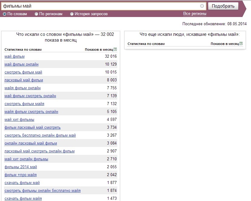
Task: Click the impressions value '2 907'
Action: click(112, 151)
